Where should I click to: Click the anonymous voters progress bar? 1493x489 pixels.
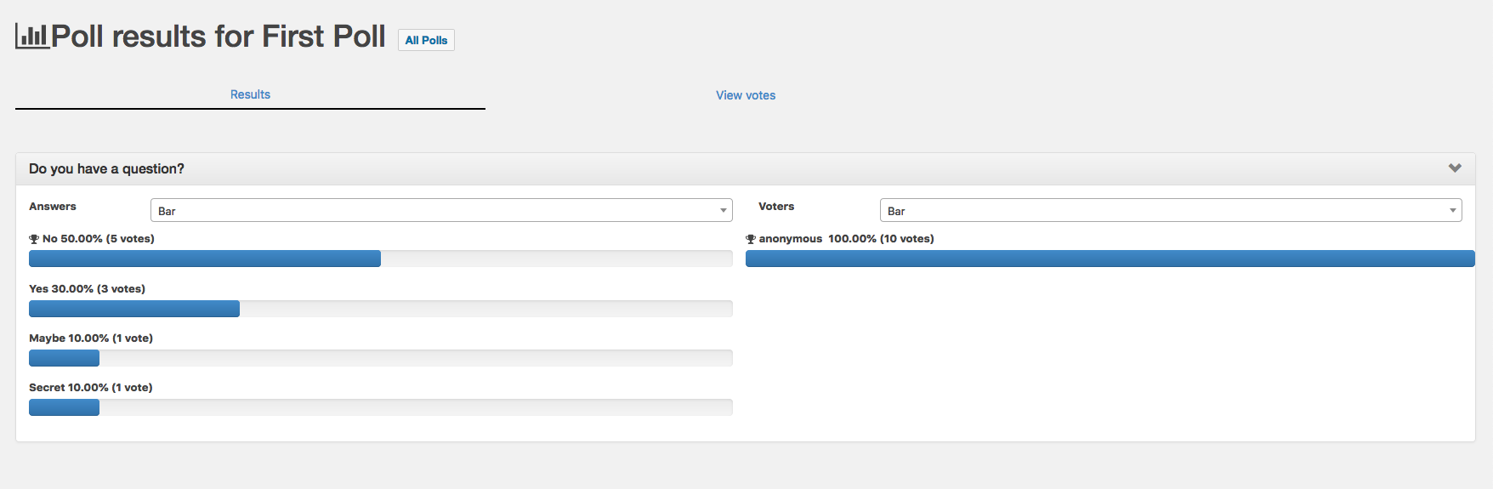click(x=1110, y=259)
